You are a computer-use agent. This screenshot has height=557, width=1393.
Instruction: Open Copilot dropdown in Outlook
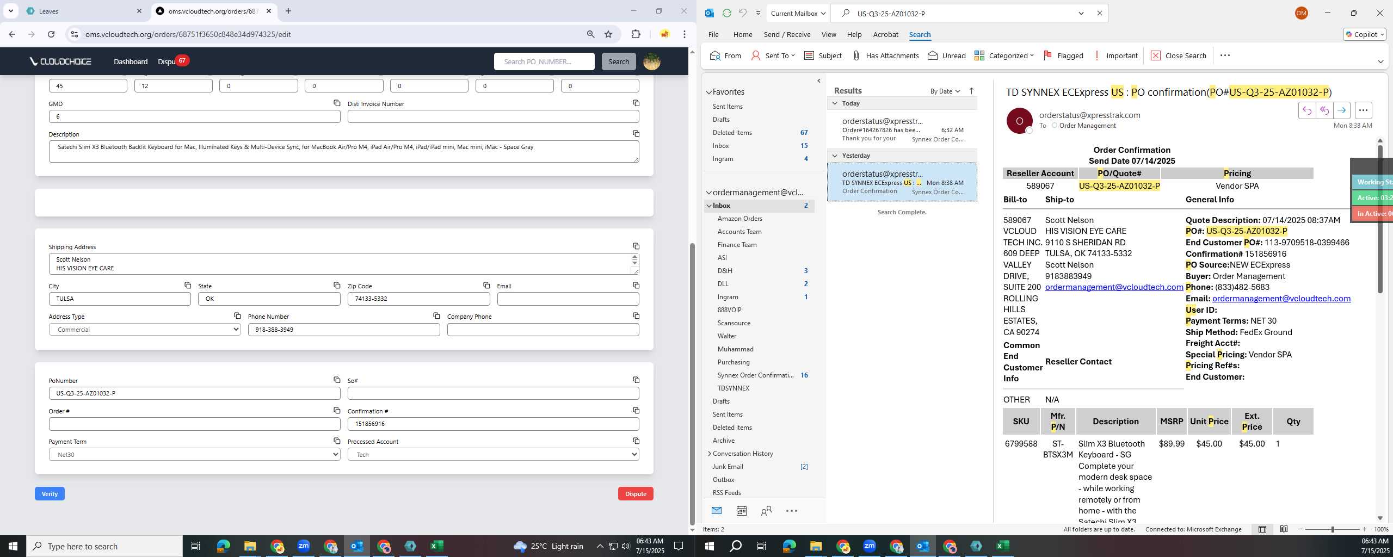tap(1365, 34)
